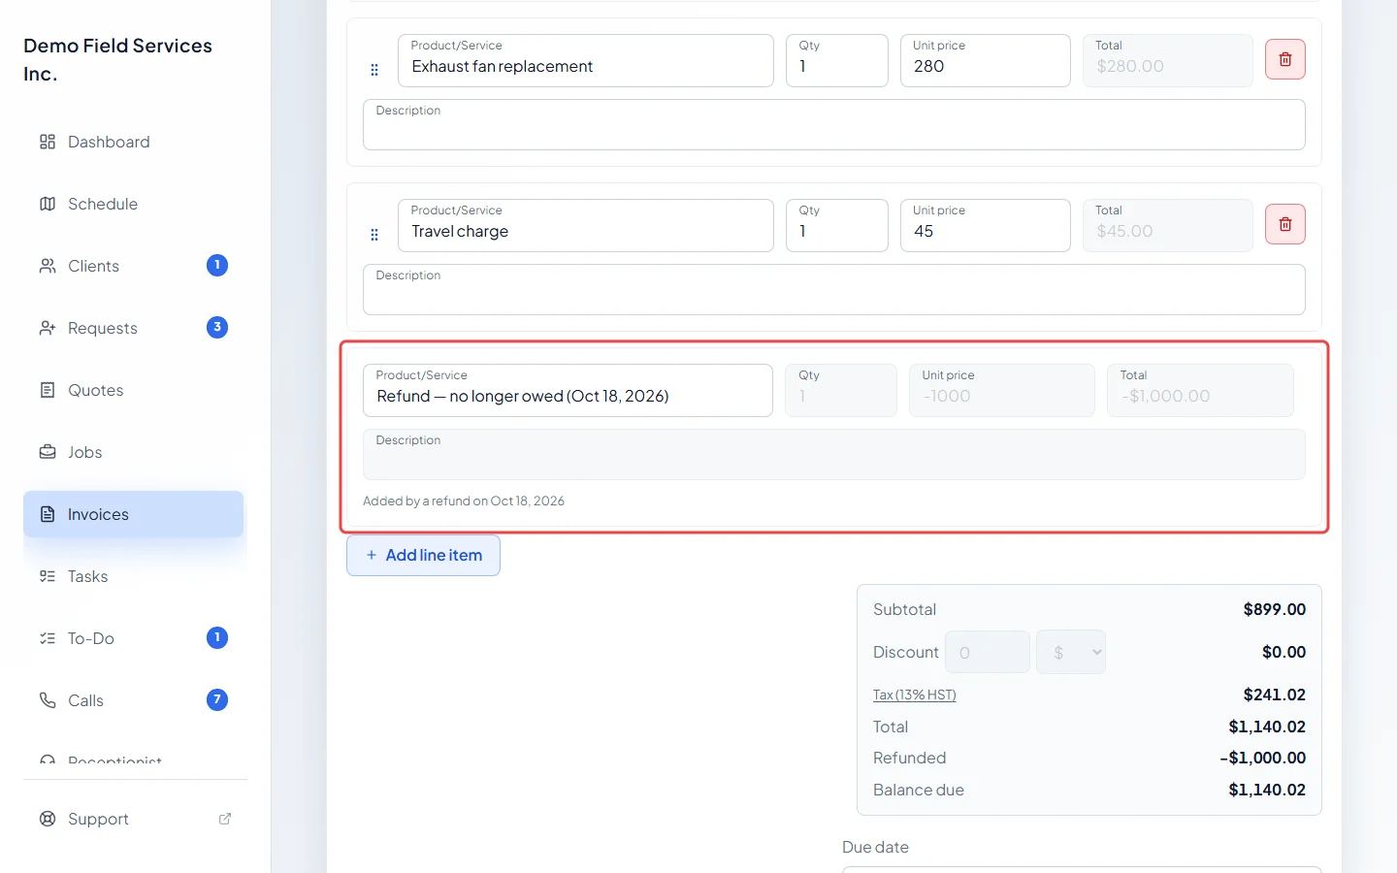This screenshot has height=873, width=1397.
Task: Click the To-Do checklist icon
Action: pyautogui.click(x=48, y=638)
